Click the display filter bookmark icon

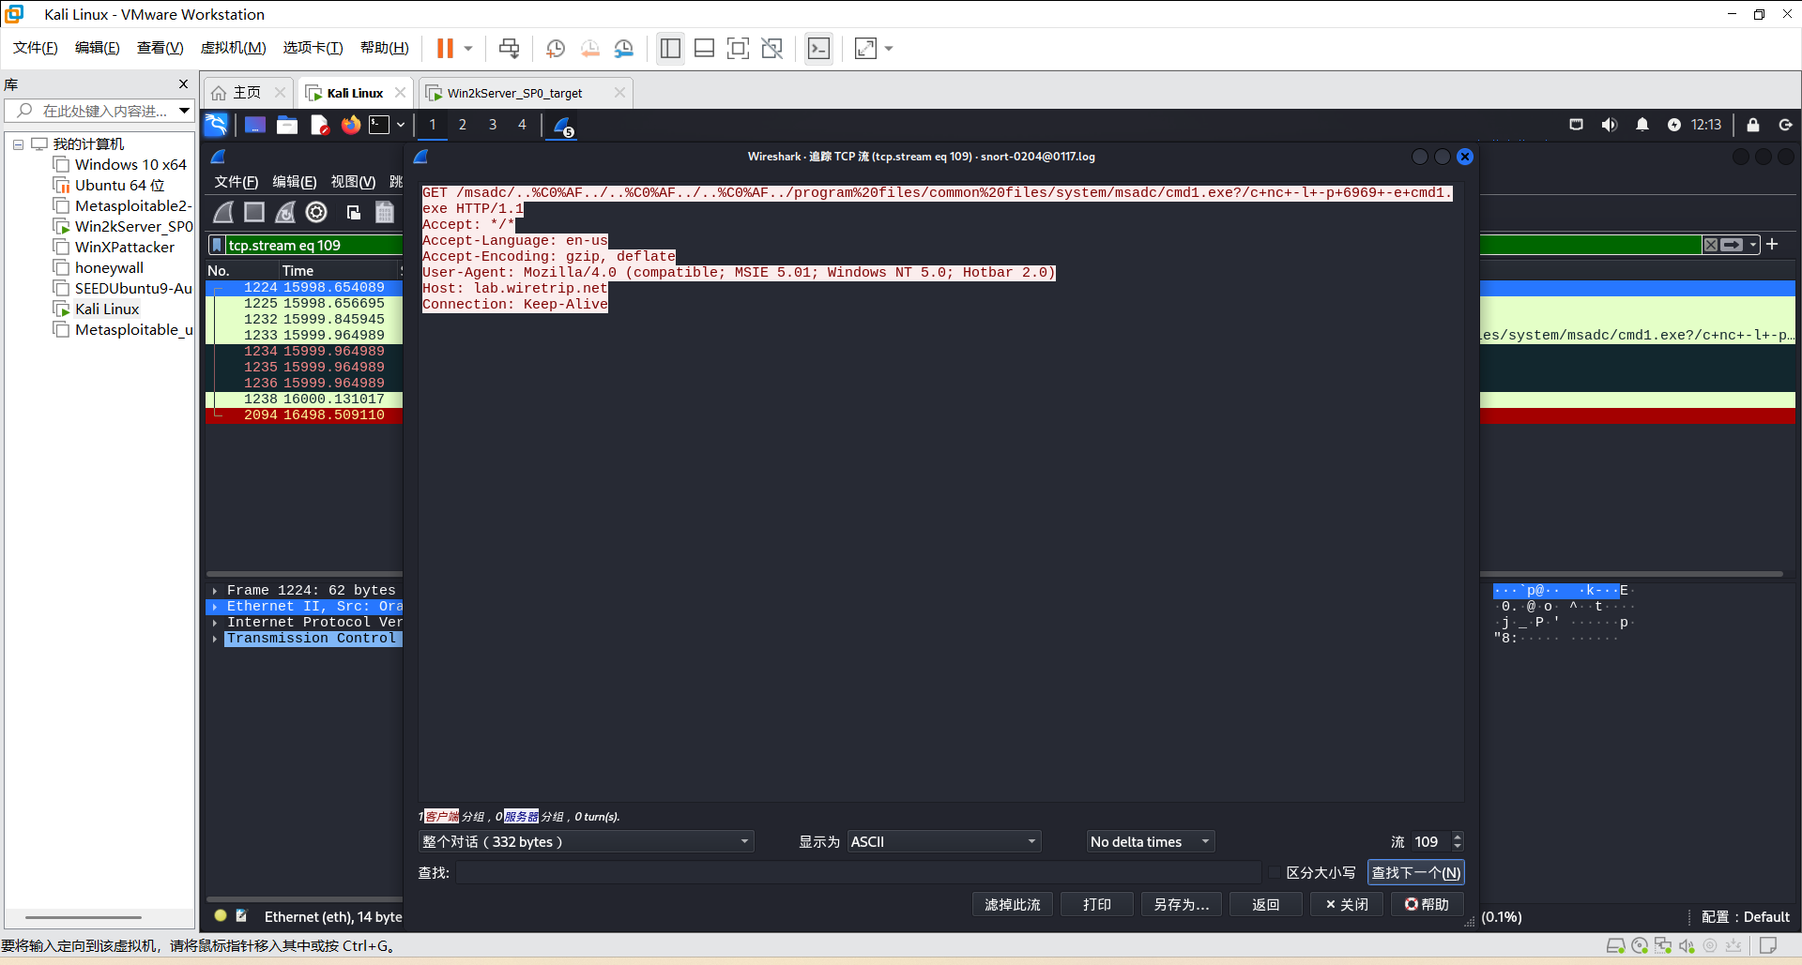[x=218, y=246]
